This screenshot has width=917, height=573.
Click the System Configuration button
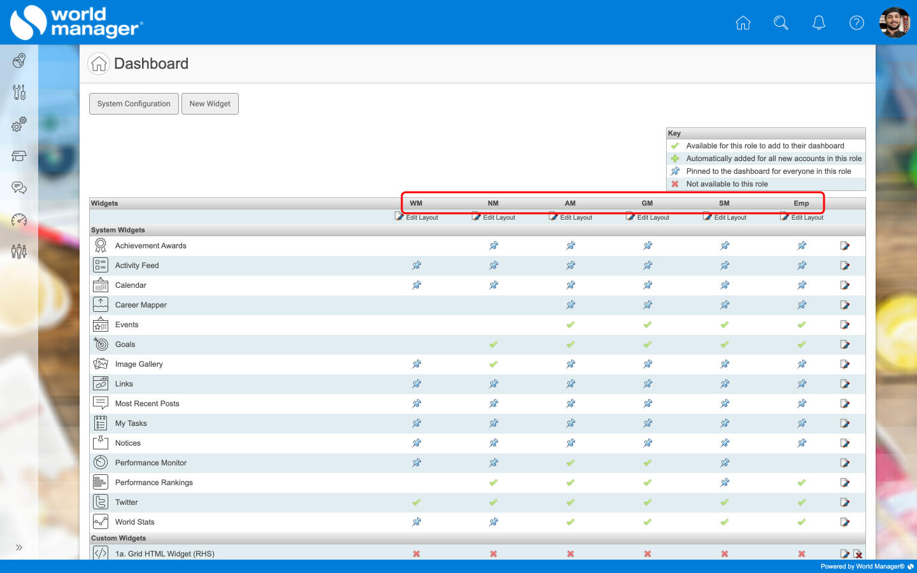pos(134,104)
